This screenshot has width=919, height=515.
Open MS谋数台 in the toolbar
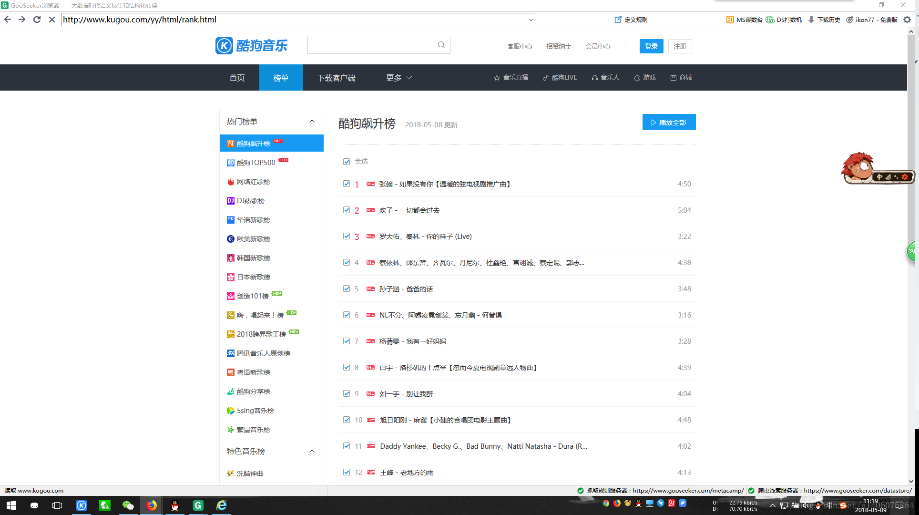(744, 20)
